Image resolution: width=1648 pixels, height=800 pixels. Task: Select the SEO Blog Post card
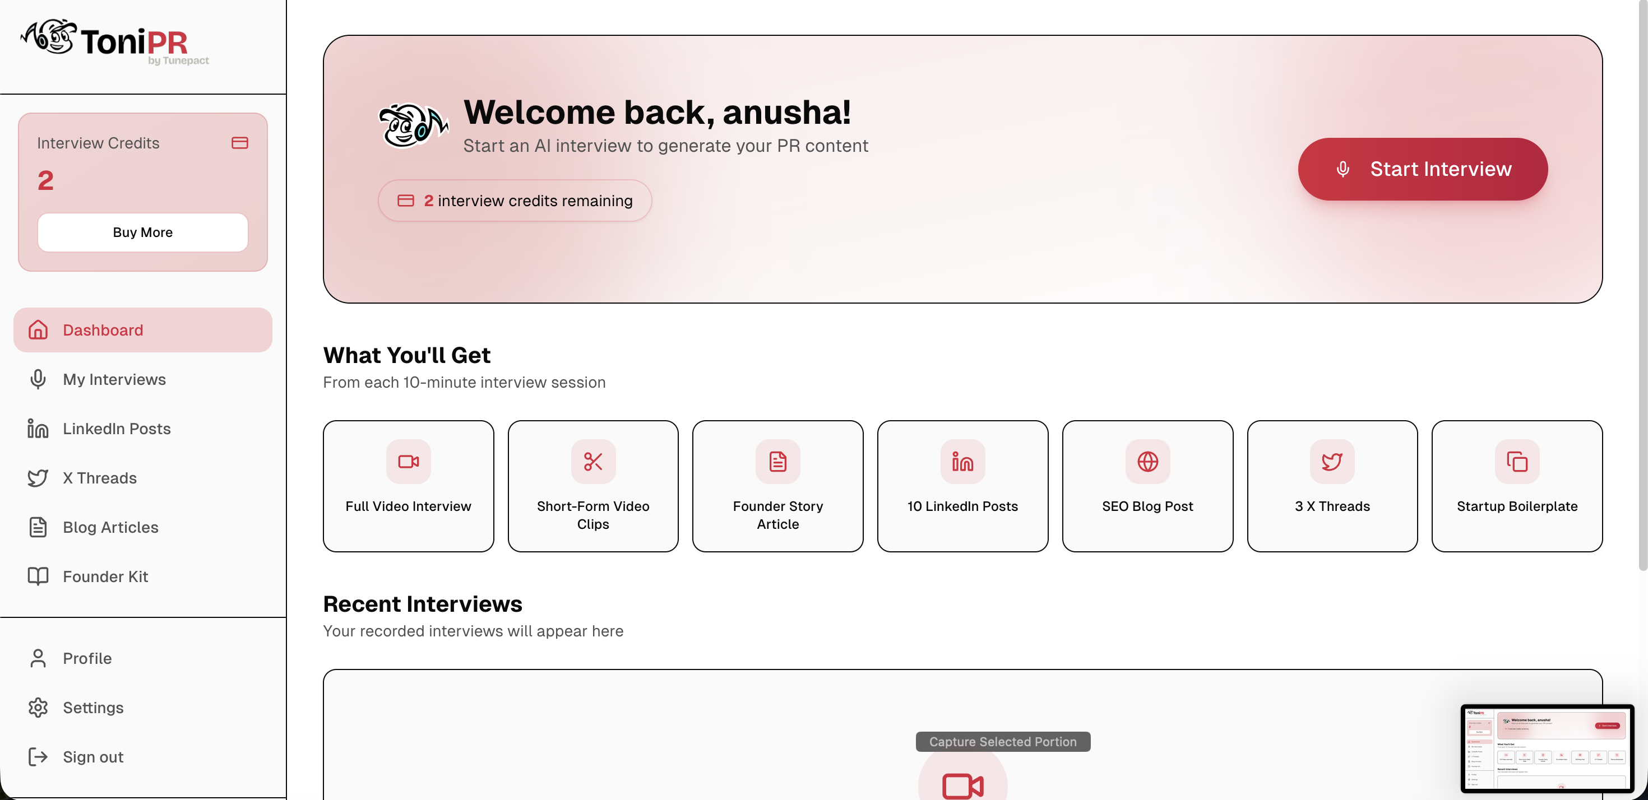coord(1148,486)
